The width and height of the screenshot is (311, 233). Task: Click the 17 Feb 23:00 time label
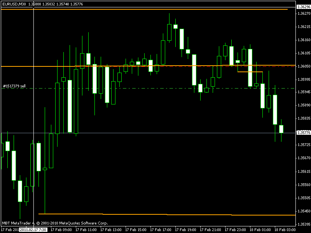(236, 230)
